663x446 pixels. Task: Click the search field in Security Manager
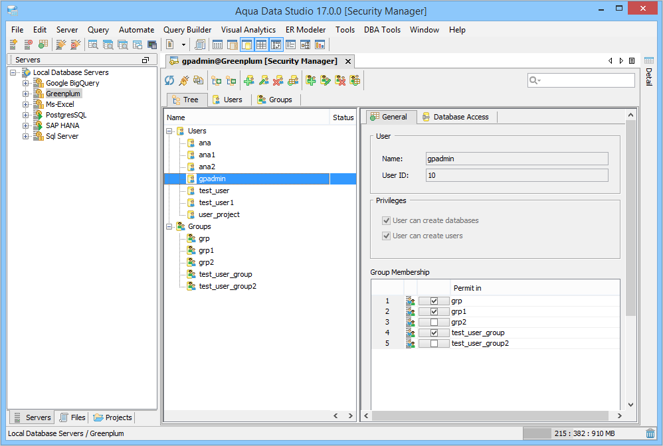click(581, 80)
